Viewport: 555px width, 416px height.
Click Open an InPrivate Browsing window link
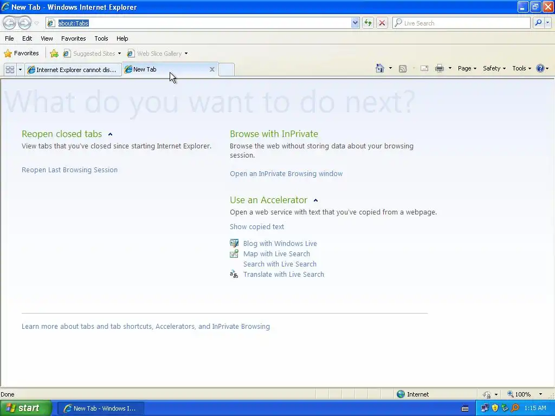(x=286, y=174)
